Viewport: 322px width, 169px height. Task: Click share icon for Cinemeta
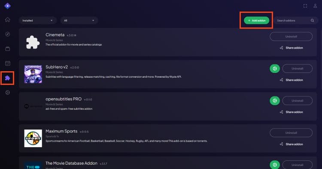pyautogui.click(x=282, y=48)
